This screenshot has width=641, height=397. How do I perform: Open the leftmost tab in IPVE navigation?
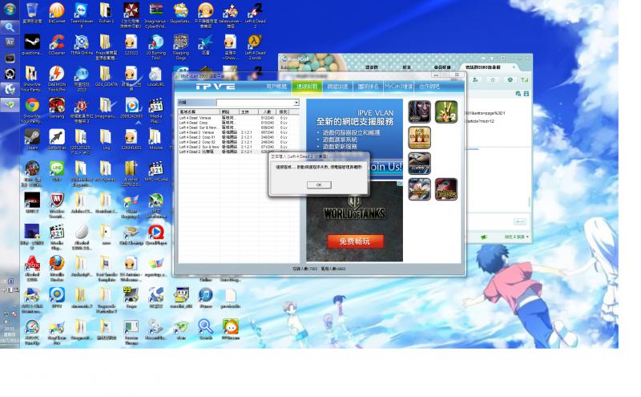(276, 86)
